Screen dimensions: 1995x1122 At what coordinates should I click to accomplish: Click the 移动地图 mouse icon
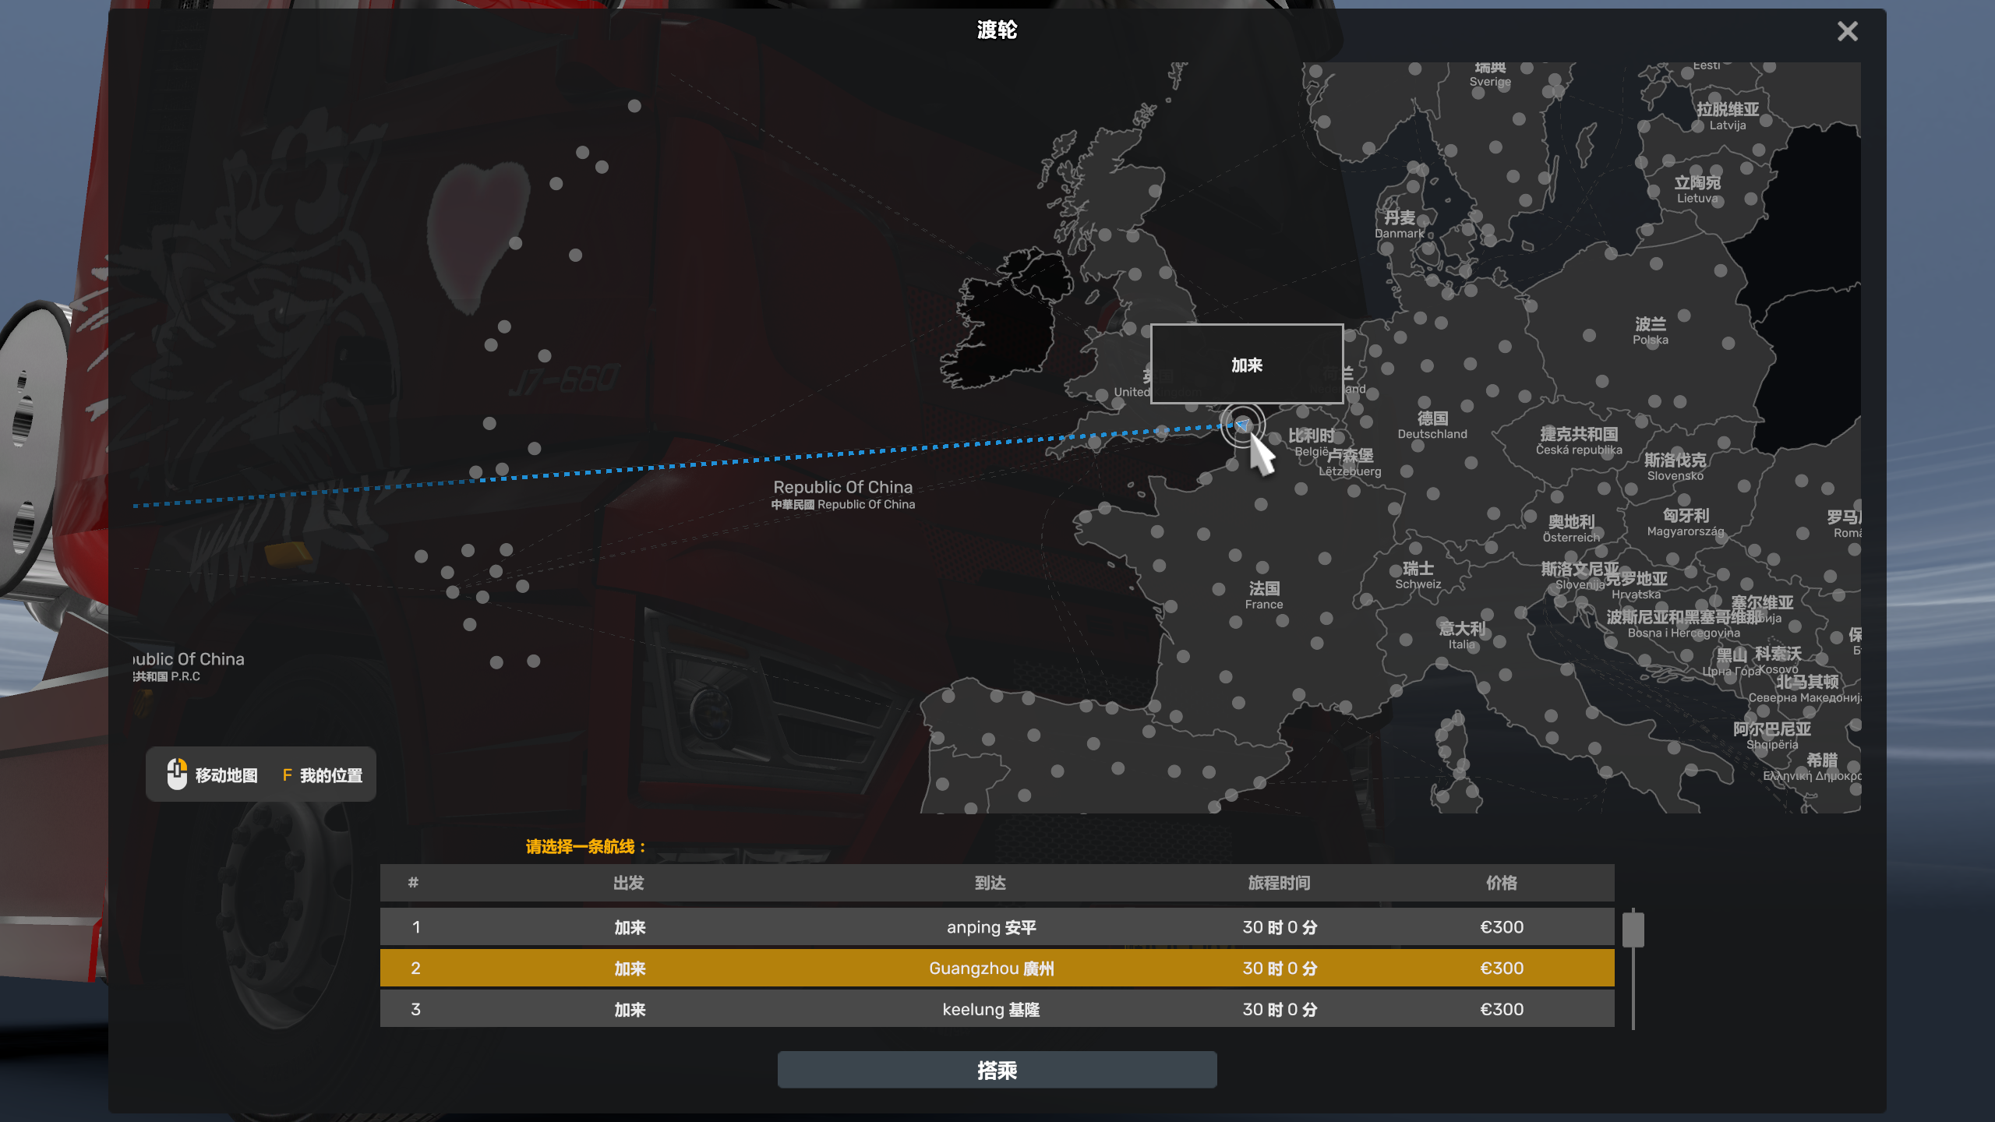[x=177, y=774]
